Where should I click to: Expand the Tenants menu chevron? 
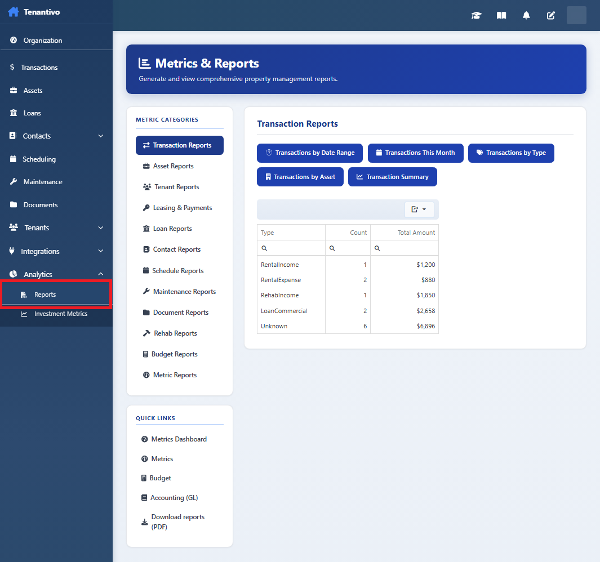click(x=101, y=228)
